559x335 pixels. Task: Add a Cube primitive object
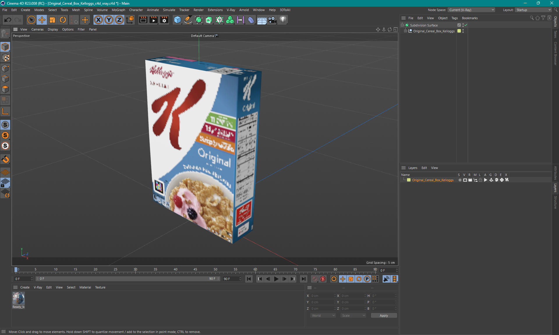click(x=177, y=20)
